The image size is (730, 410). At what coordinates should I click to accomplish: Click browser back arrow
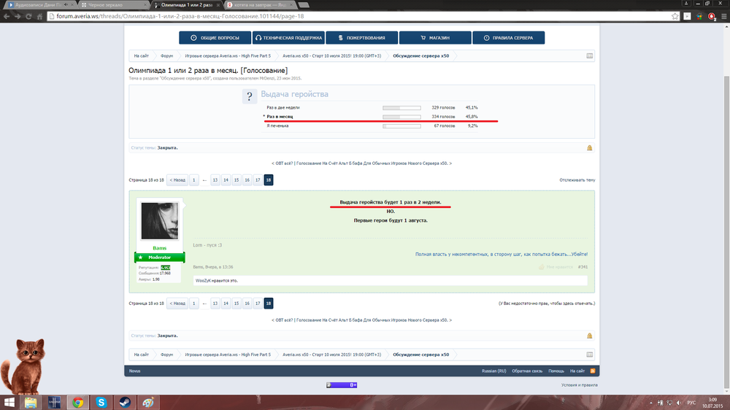9,16
